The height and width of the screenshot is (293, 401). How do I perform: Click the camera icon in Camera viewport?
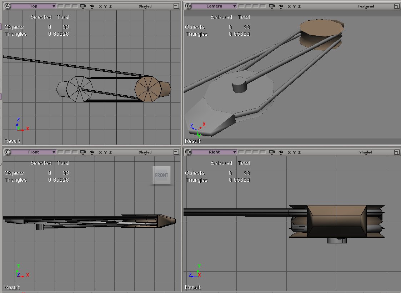pyautogui.click(x=272, y=6)
